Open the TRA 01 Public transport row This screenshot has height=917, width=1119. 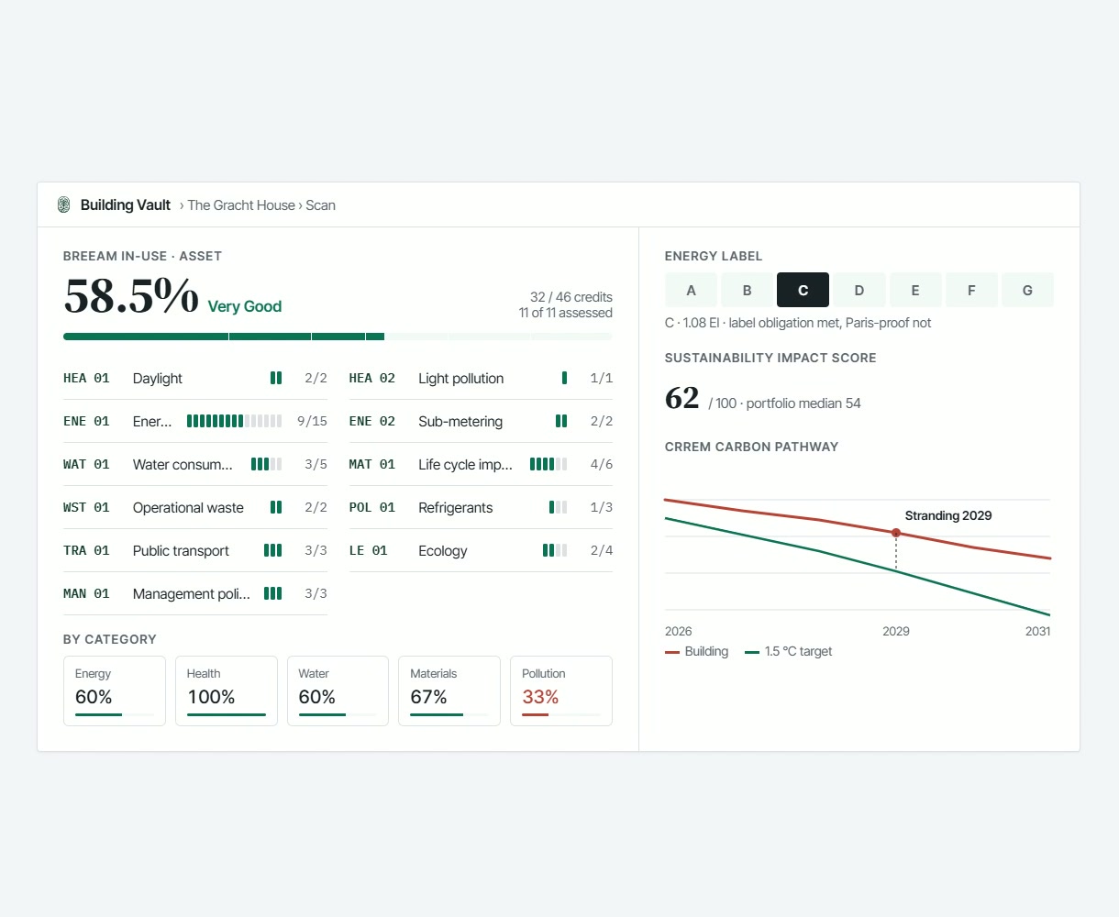click(195, 550)
